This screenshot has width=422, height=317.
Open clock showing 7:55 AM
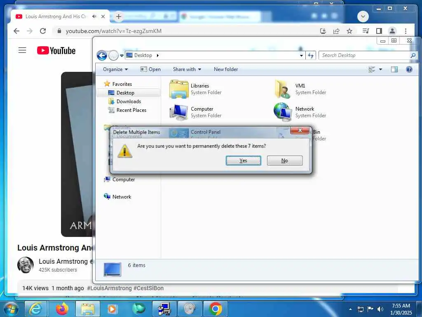click(401, 309)
